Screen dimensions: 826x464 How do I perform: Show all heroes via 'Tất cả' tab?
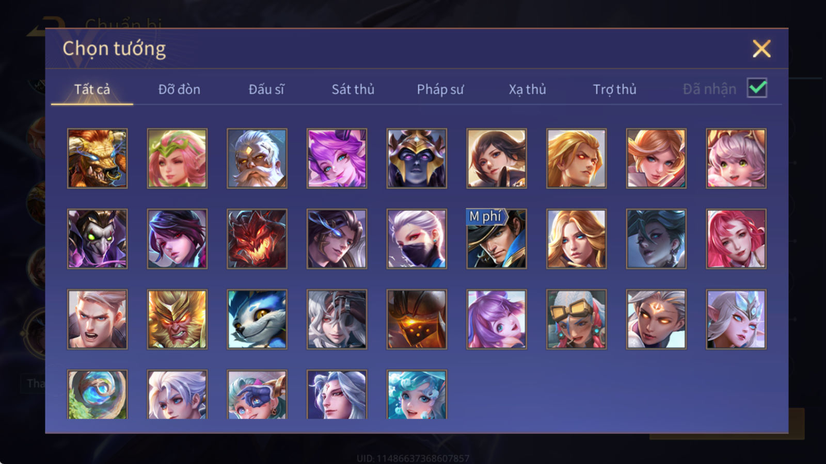pyautogui.click(x=92, y=89)
